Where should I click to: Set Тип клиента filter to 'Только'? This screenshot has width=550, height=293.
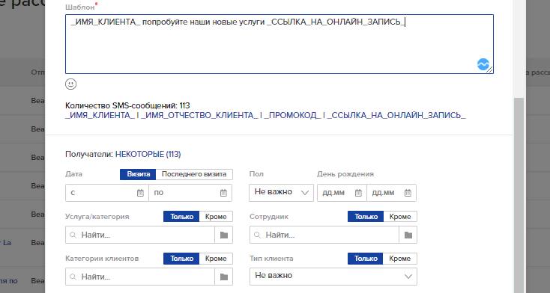(x=366, y=259)
